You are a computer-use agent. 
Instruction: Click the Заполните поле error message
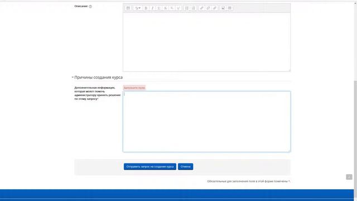pyautogui.click(x=134, y=88)
